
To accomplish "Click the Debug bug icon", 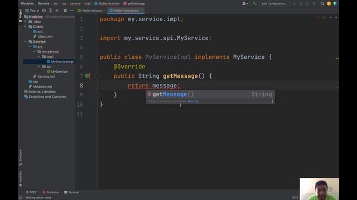I will pos(301,3).
